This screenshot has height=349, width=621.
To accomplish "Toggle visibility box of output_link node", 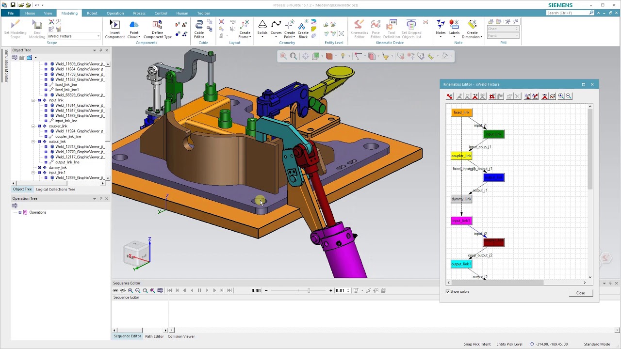I will (40, 142).
